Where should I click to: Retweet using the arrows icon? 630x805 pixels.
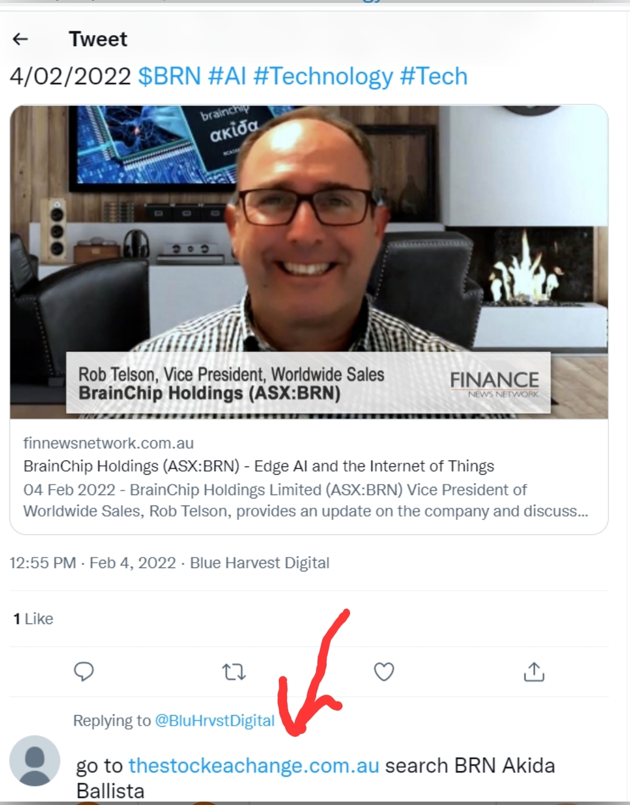coord(234,672)
